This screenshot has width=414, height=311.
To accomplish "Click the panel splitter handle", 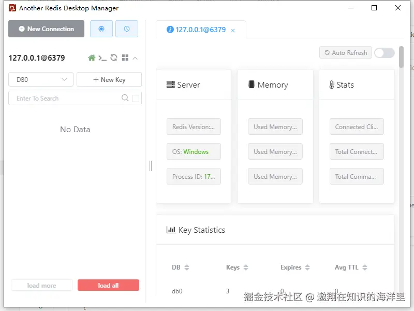I will [x=151, y=166].
